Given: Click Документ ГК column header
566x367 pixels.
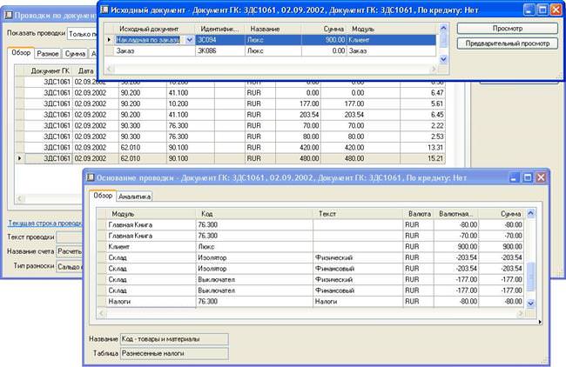Looking at the screenshot, I should [49, 70].
